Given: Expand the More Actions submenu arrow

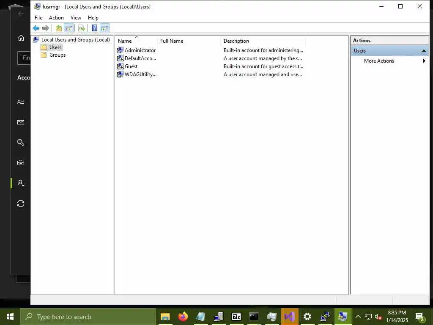Looking at the screenshot, I should 424,61.
